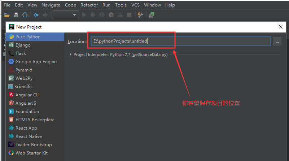Screen dimensions: 289x161
Task: Select React App project type
Action: (35, 128)
